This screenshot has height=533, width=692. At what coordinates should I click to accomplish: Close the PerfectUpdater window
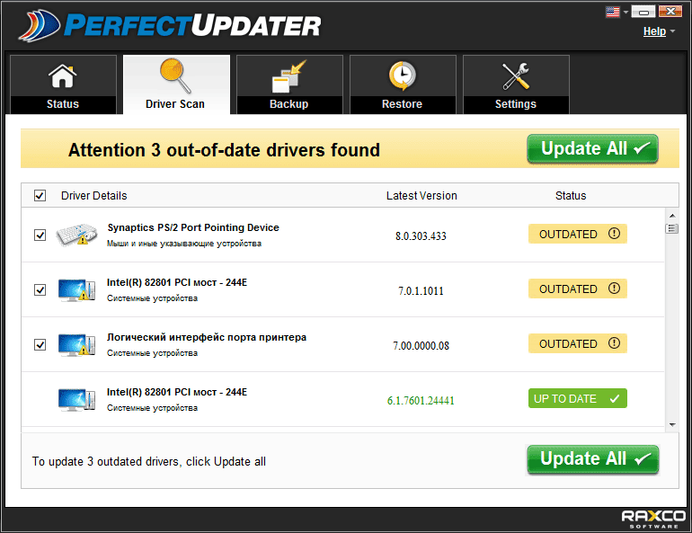(x=670, y=12)
